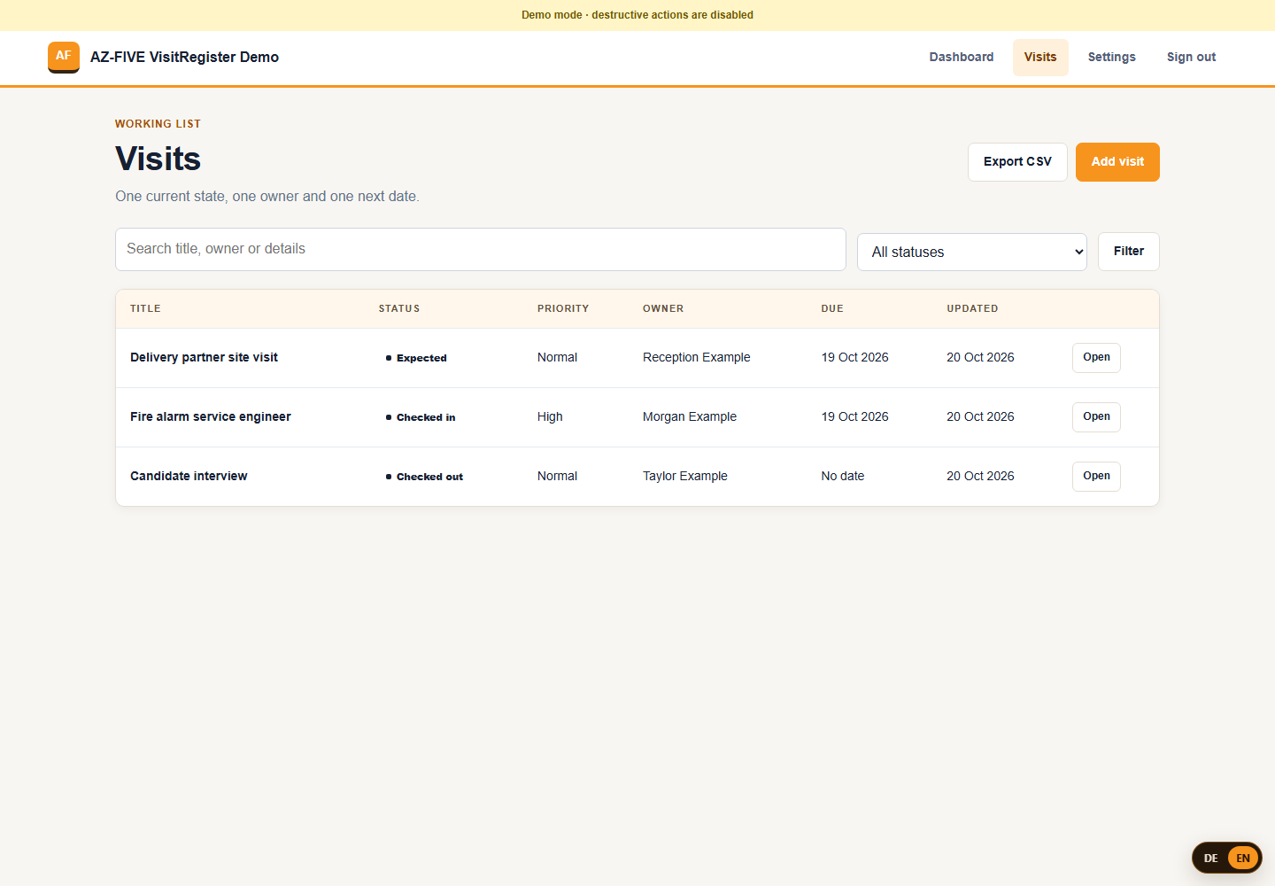
Task: Click the No date due cell
Action: click(842, 477)
